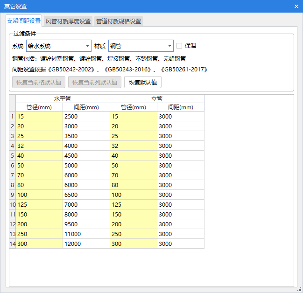Viewport: 303px width, 293px height.
Task: Select horizontal pipe spacing cell 2500
Action: (x=86, y=116)
